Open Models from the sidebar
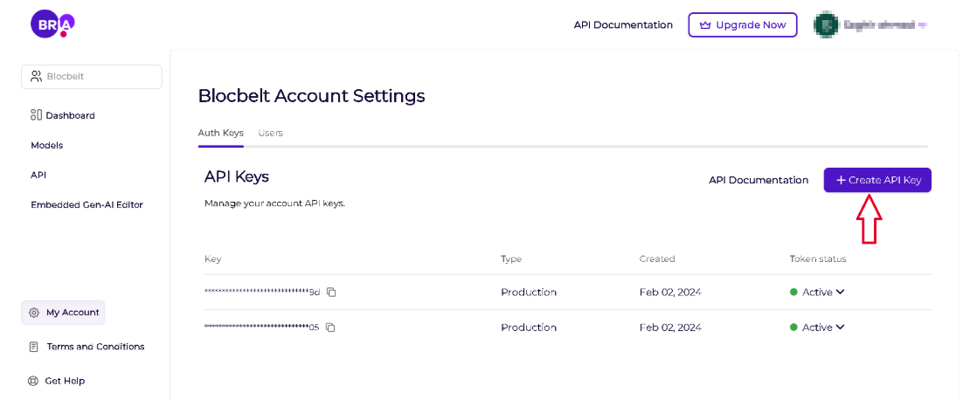 tap(47, 145)
